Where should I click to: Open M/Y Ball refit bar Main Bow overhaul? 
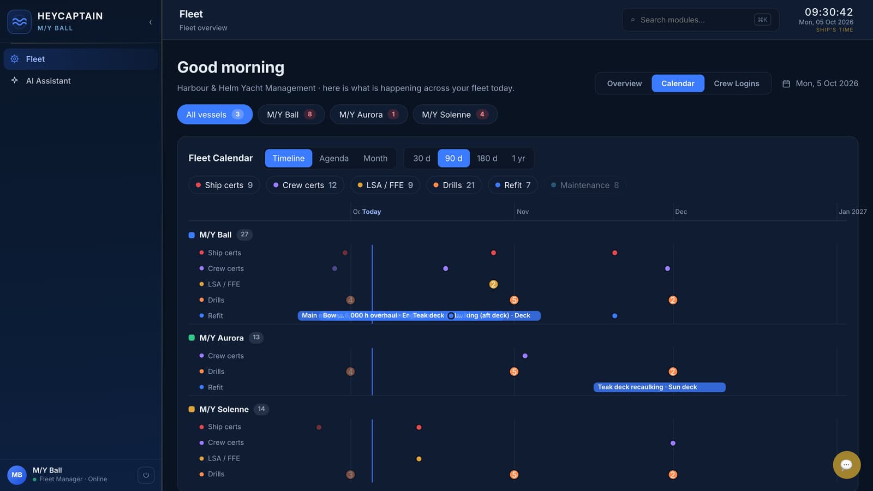click(419, 315)
